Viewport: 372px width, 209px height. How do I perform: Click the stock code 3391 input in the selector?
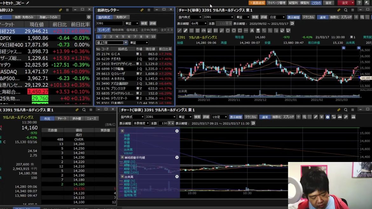point(109,24)
